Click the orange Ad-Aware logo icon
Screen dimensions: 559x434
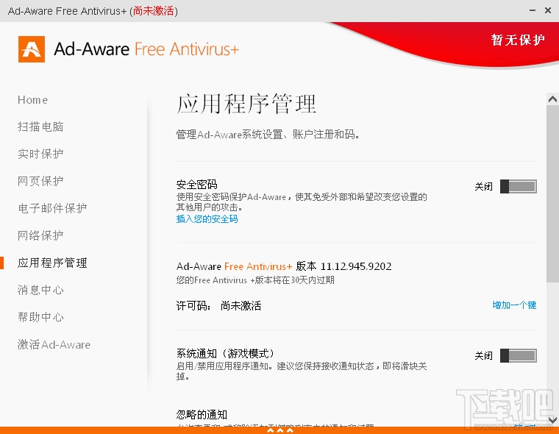coord(32,49)
